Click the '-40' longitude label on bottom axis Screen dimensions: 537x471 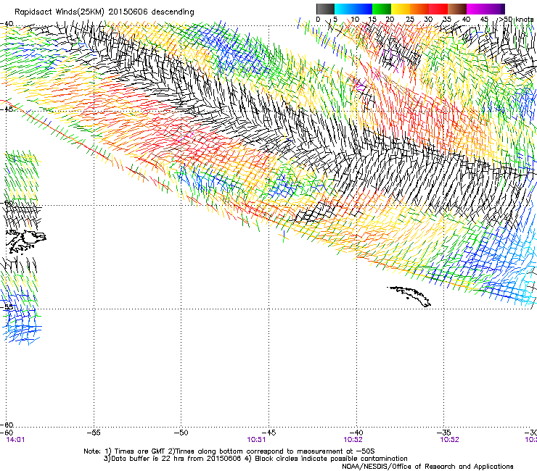[x=356, y=433]
